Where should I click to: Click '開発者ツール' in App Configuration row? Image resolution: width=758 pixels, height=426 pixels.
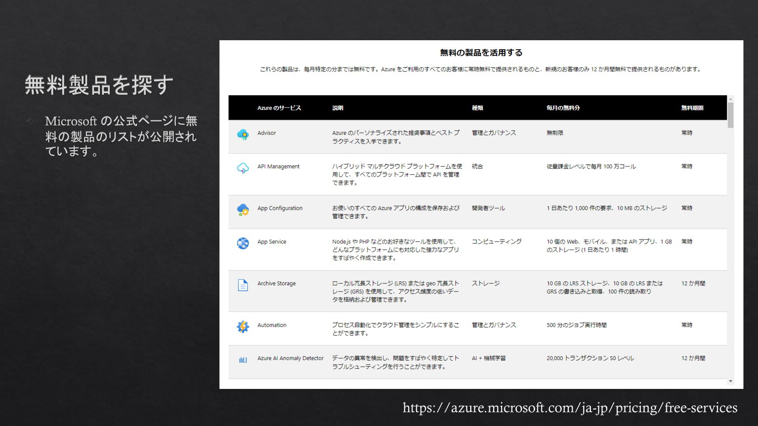pyautogui.click(x=488, y=208)
